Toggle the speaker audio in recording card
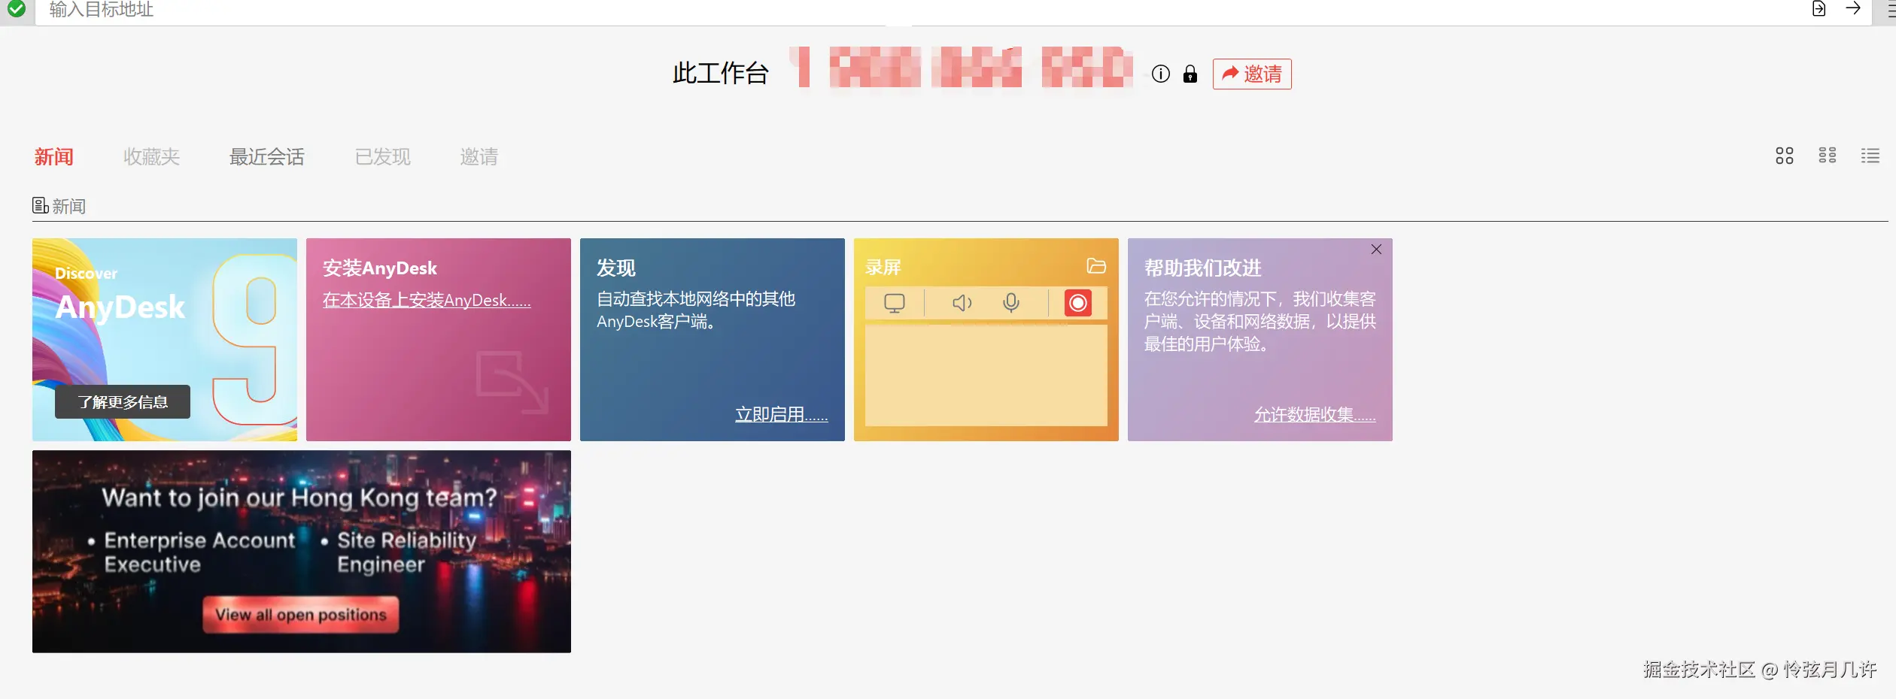This screenshot has height=699, width=1896. (x=962, y=303)
